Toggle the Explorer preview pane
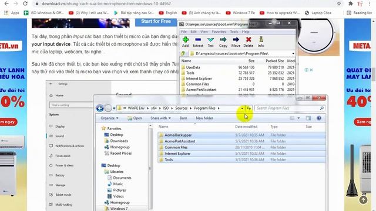 [308, 118]
